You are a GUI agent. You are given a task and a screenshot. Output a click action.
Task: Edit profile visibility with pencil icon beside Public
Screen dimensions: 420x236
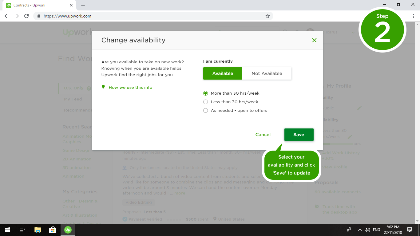point(359,108)
